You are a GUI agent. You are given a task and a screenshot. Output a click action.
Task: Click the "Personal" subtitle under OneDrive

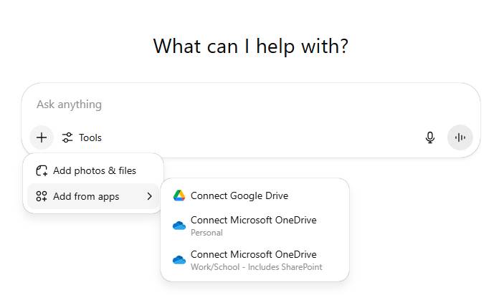(x=206, y=233)
